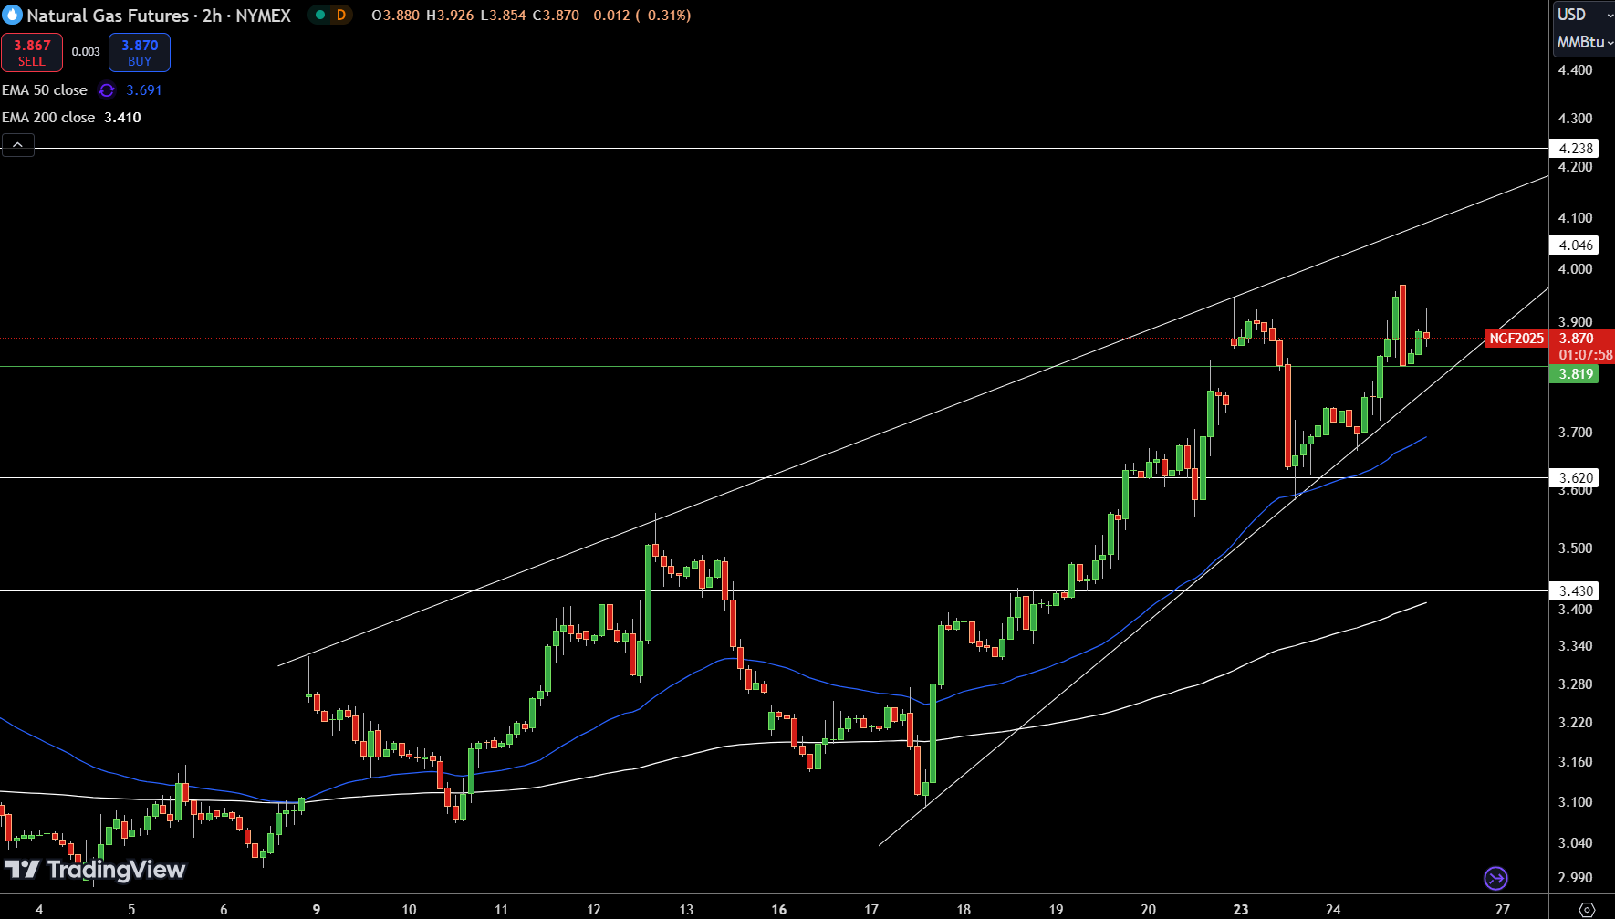
Task: Toggle the green market status indicator
Action: (320, 15)
